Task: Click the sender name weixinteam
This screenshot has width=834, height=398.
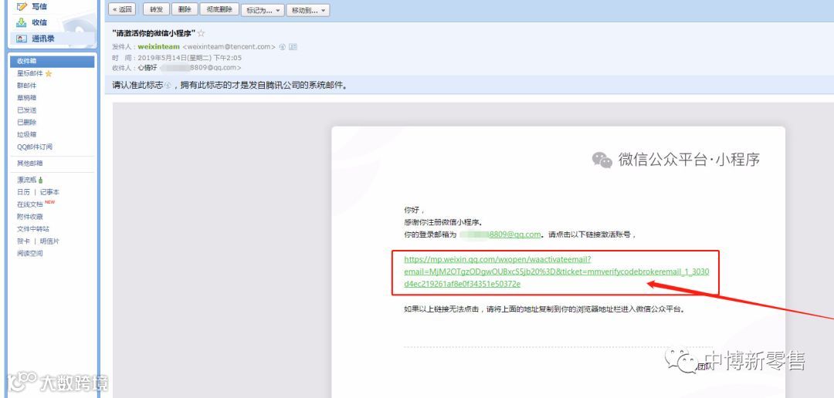Action: 158,47
